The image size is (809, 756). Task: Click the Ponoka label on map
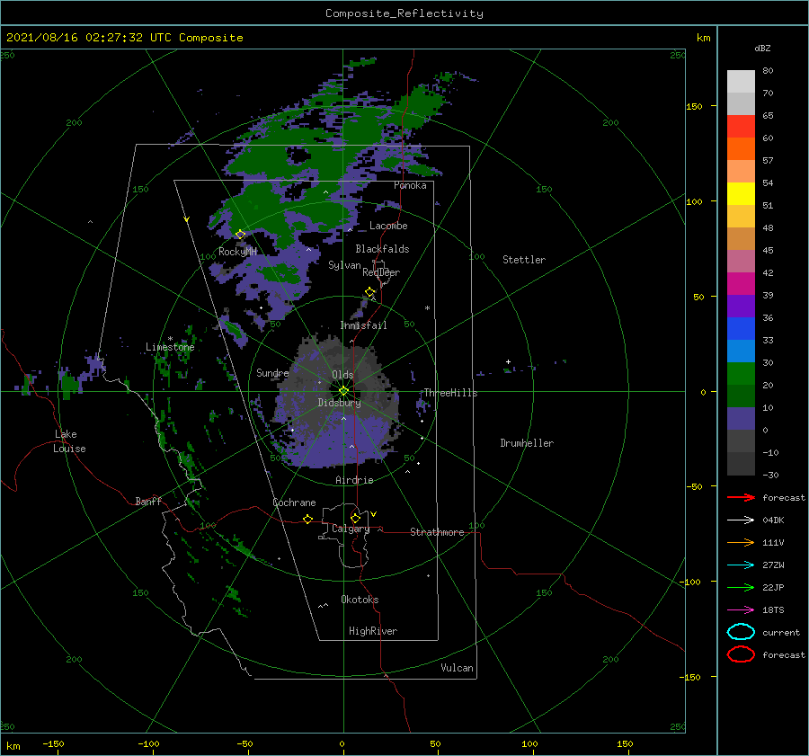click(410, 186)
